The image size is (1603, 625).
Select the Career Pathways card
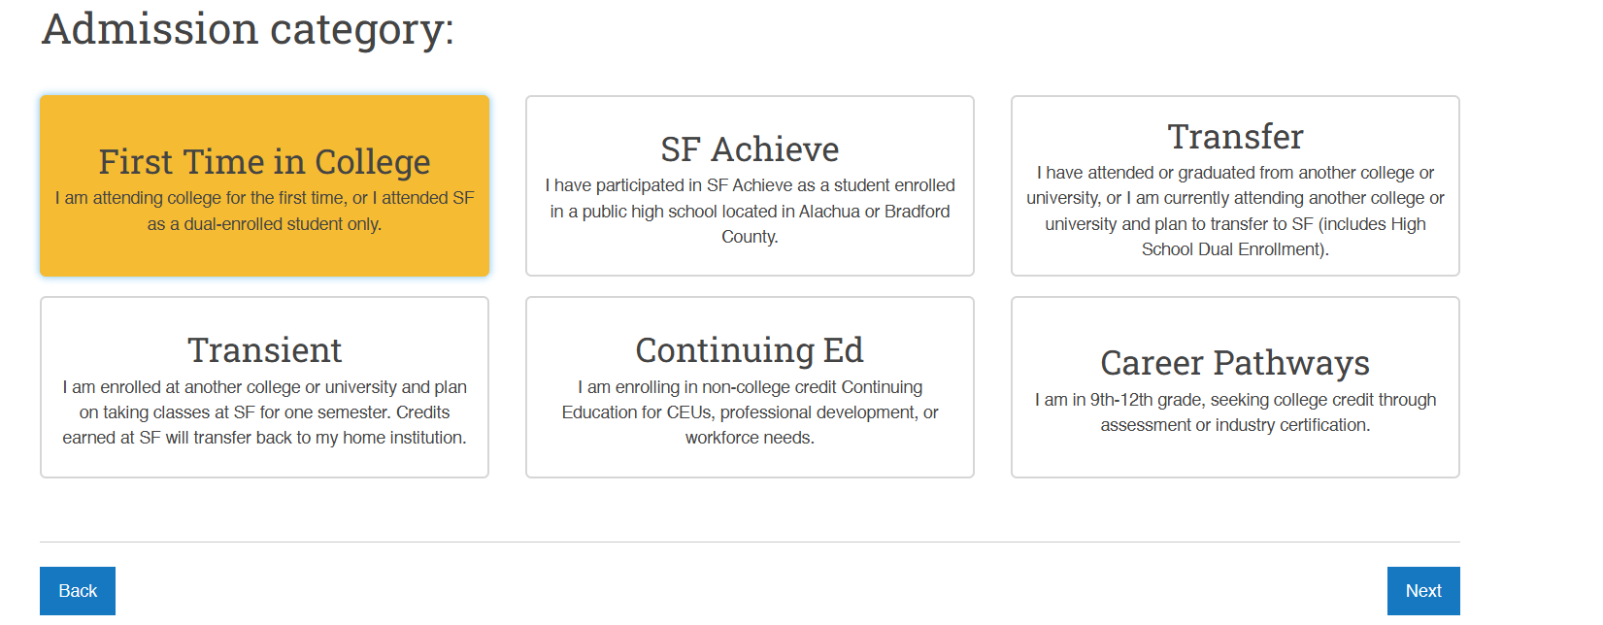pyautogui.click(x=1235, y=387)
